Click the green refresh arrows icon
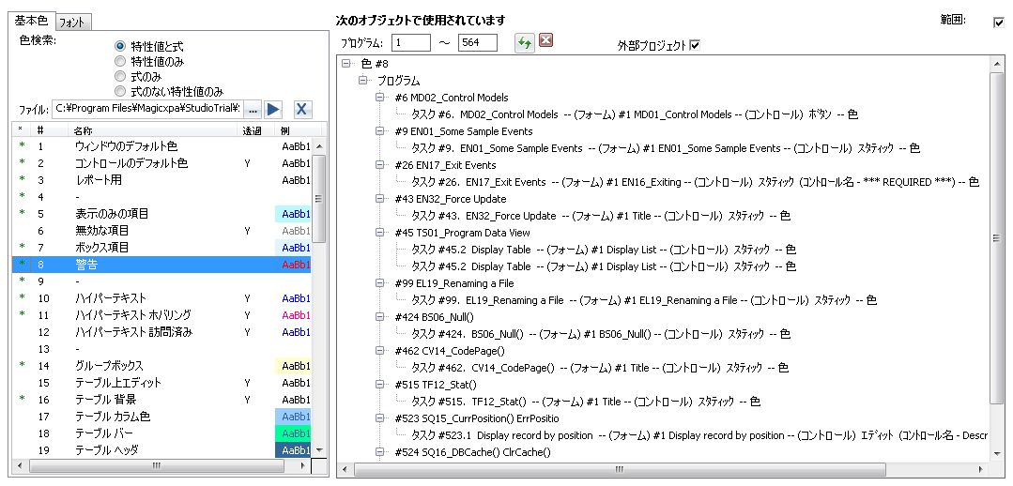 (524, 42)
